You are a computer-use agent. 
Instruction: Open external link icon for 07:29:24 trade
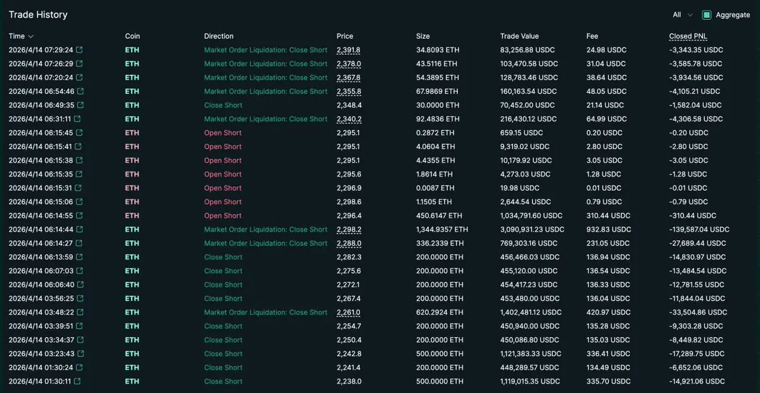click(80, 50)
